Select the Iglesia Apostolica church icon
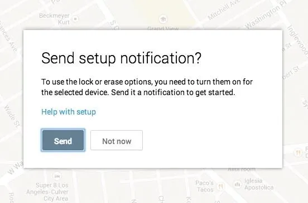 pyautogui.click(x=237, y=184)
